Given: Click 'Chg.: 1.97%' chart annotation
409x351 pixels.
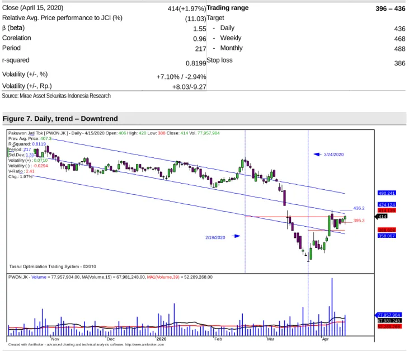Looking at the screenshot, I should click(x=20, y=177).
